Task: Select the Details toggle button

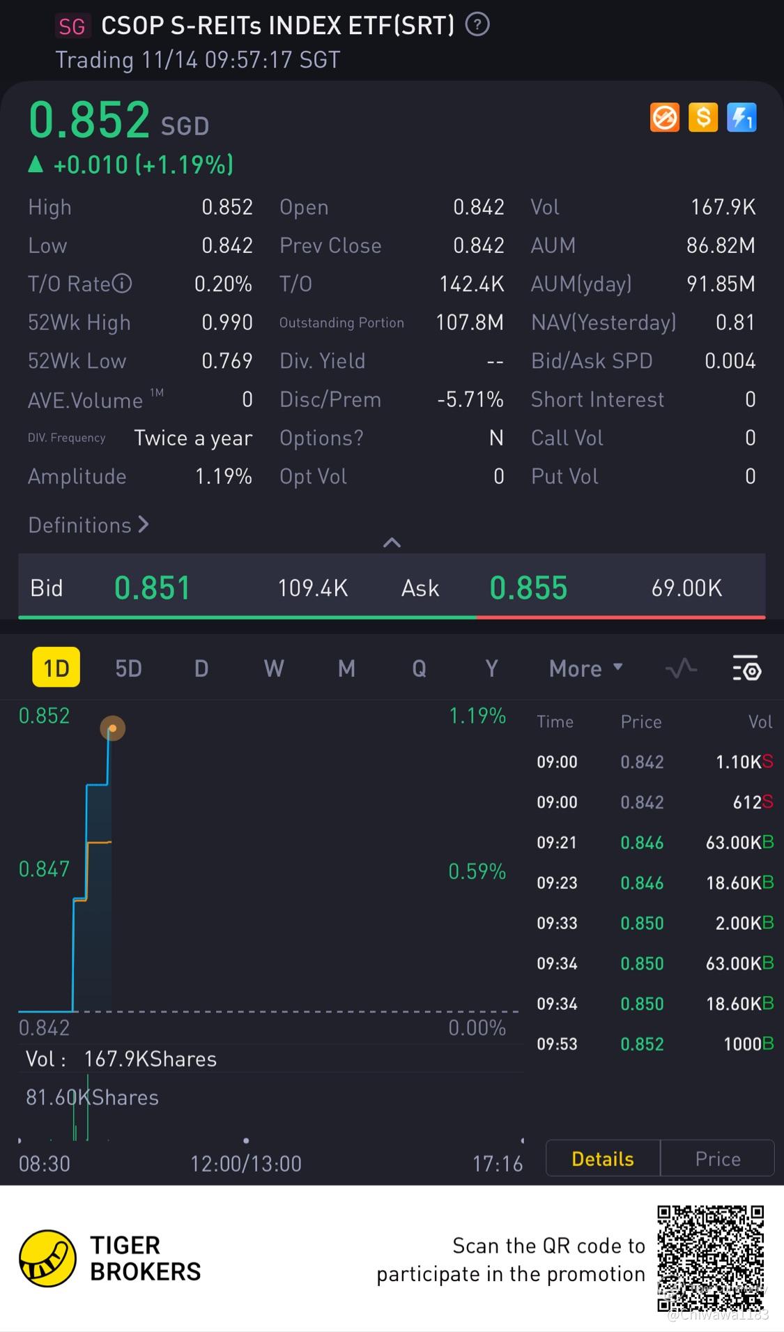Action: point(603,1158)
